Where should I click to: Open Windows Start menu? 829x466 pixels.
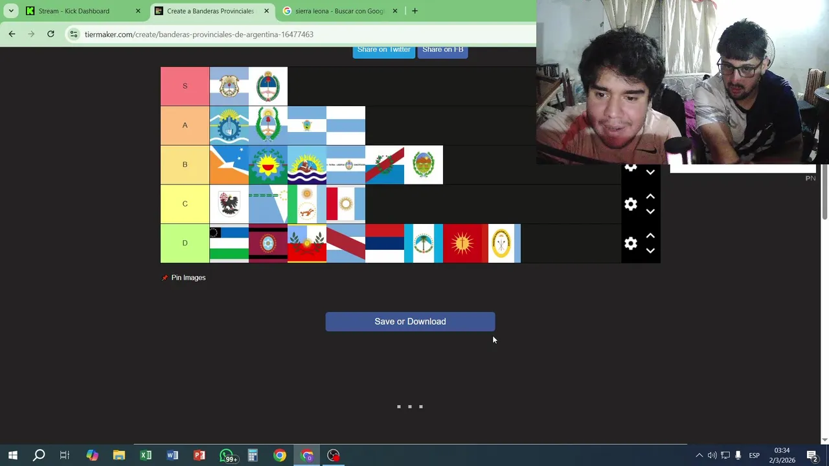pyautogui.click(x=12, y=455)
